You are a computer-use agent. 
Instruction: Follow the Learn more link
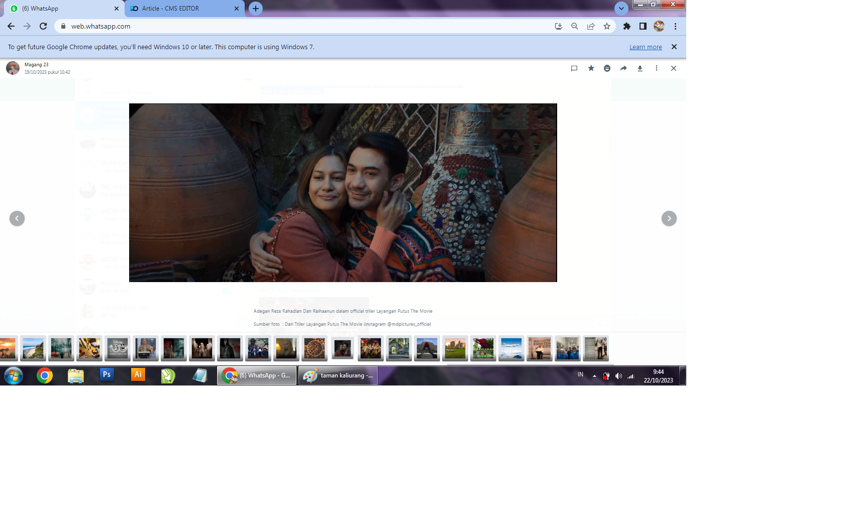[x=646, y=47]
